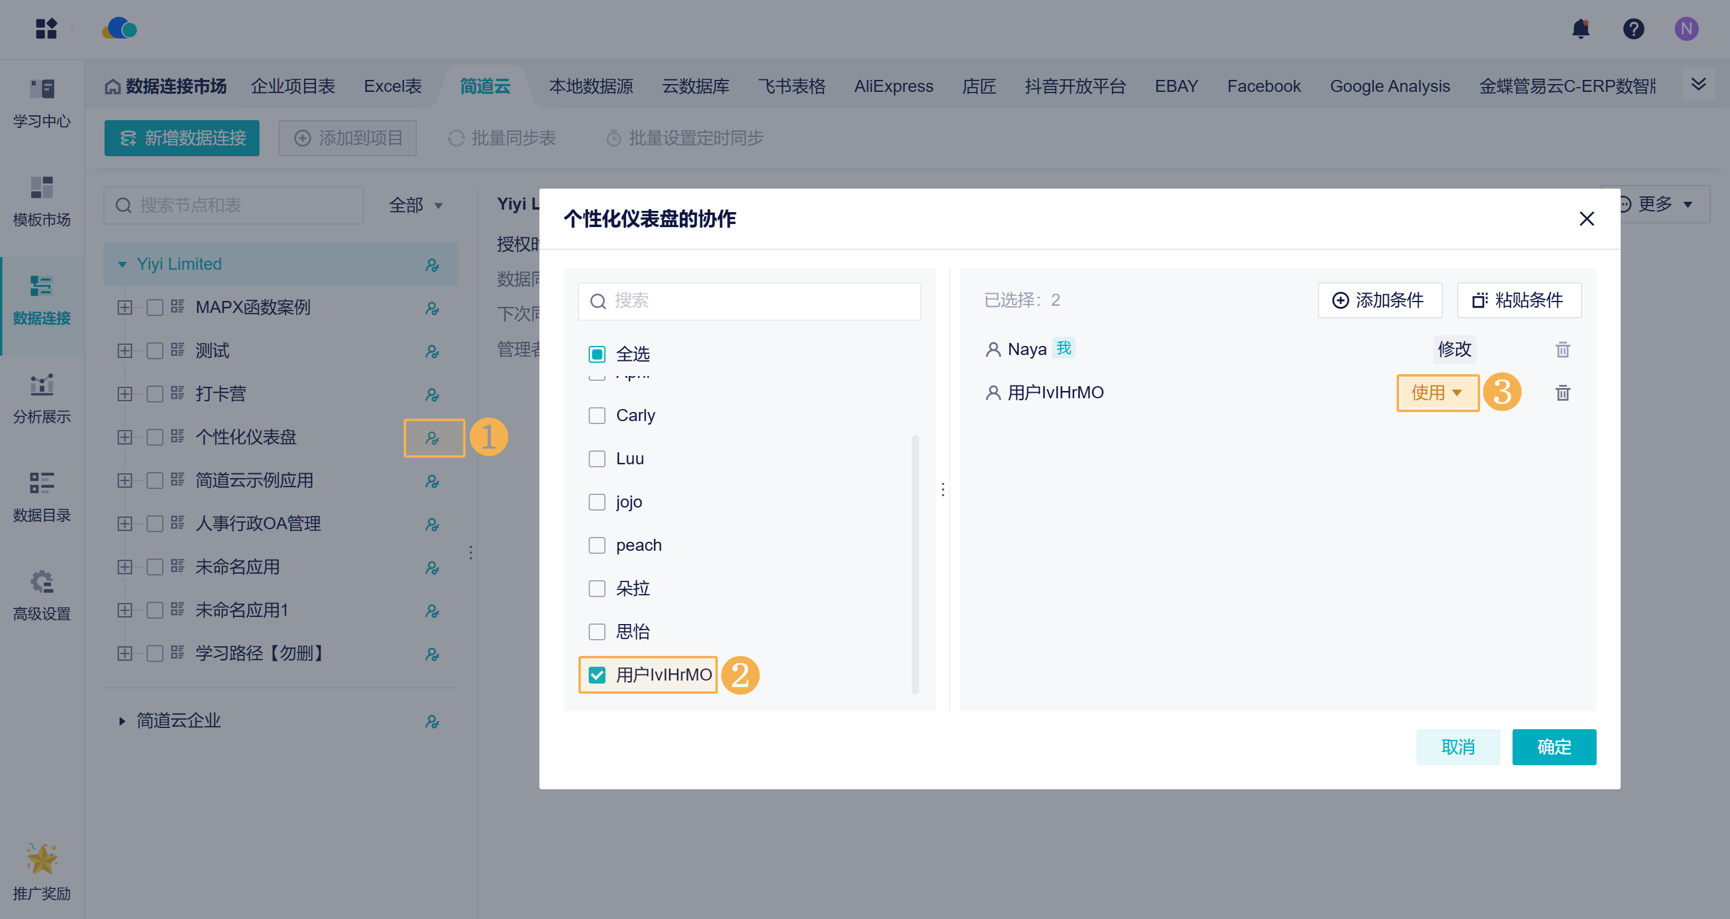Check the MAPX函数案例 tree checkbox
1730x919 pixels.
[154, 307]
